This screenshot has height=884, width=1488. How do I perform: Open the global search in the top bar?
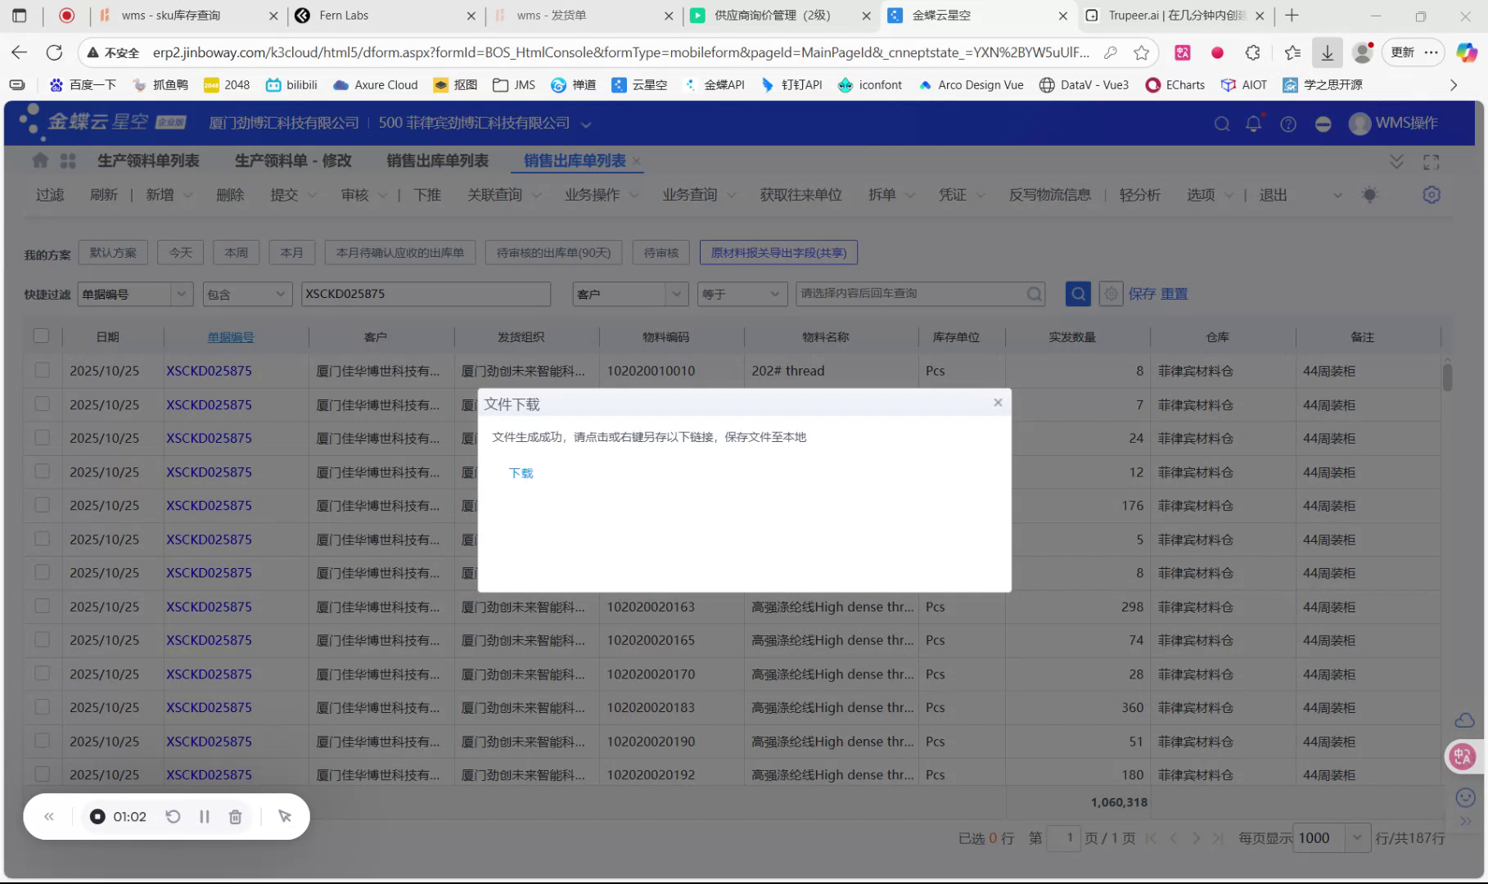click(1221, 124)
